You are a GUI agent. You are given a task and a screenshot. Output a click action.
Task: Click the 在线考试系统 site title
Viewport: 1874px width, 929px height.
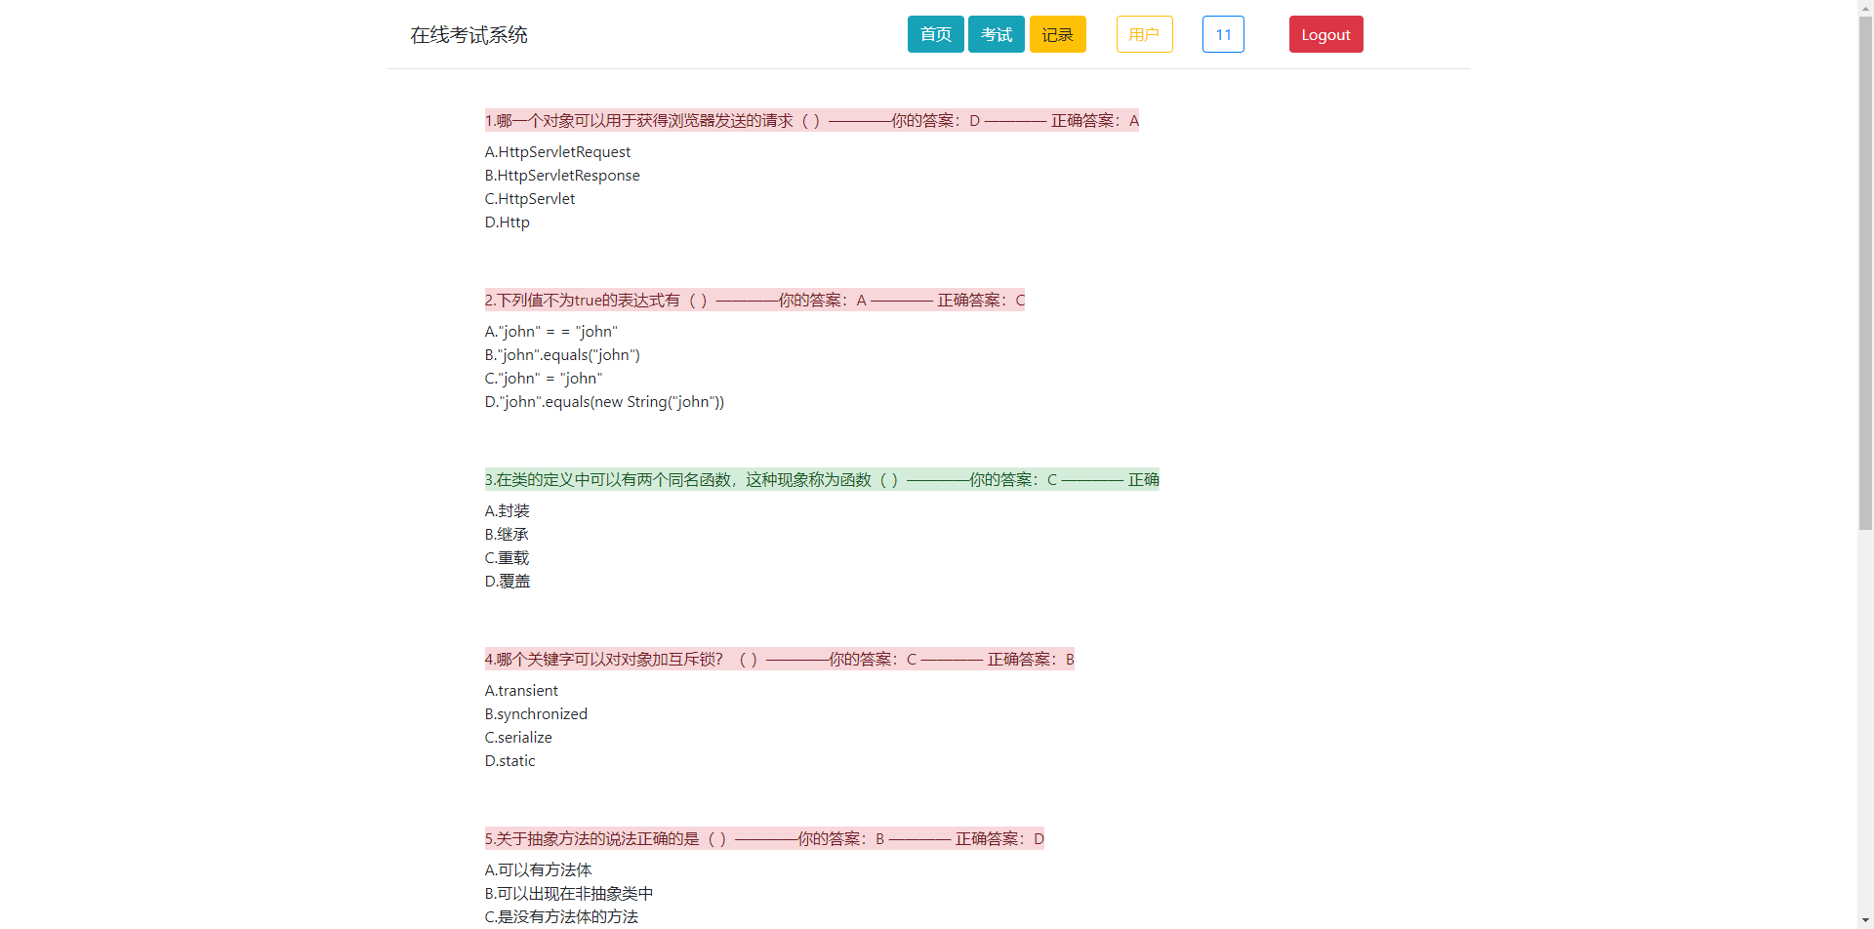tap(468, 35)
